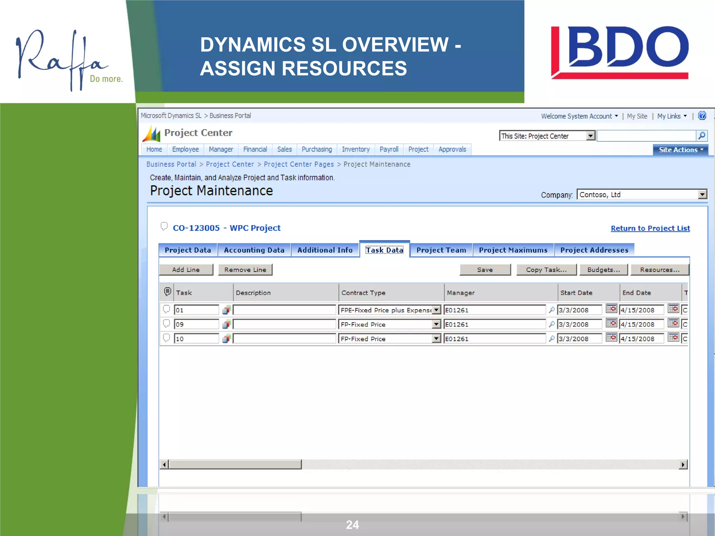
Task: Open the Financial navigation tab
Action: [255, 149]
